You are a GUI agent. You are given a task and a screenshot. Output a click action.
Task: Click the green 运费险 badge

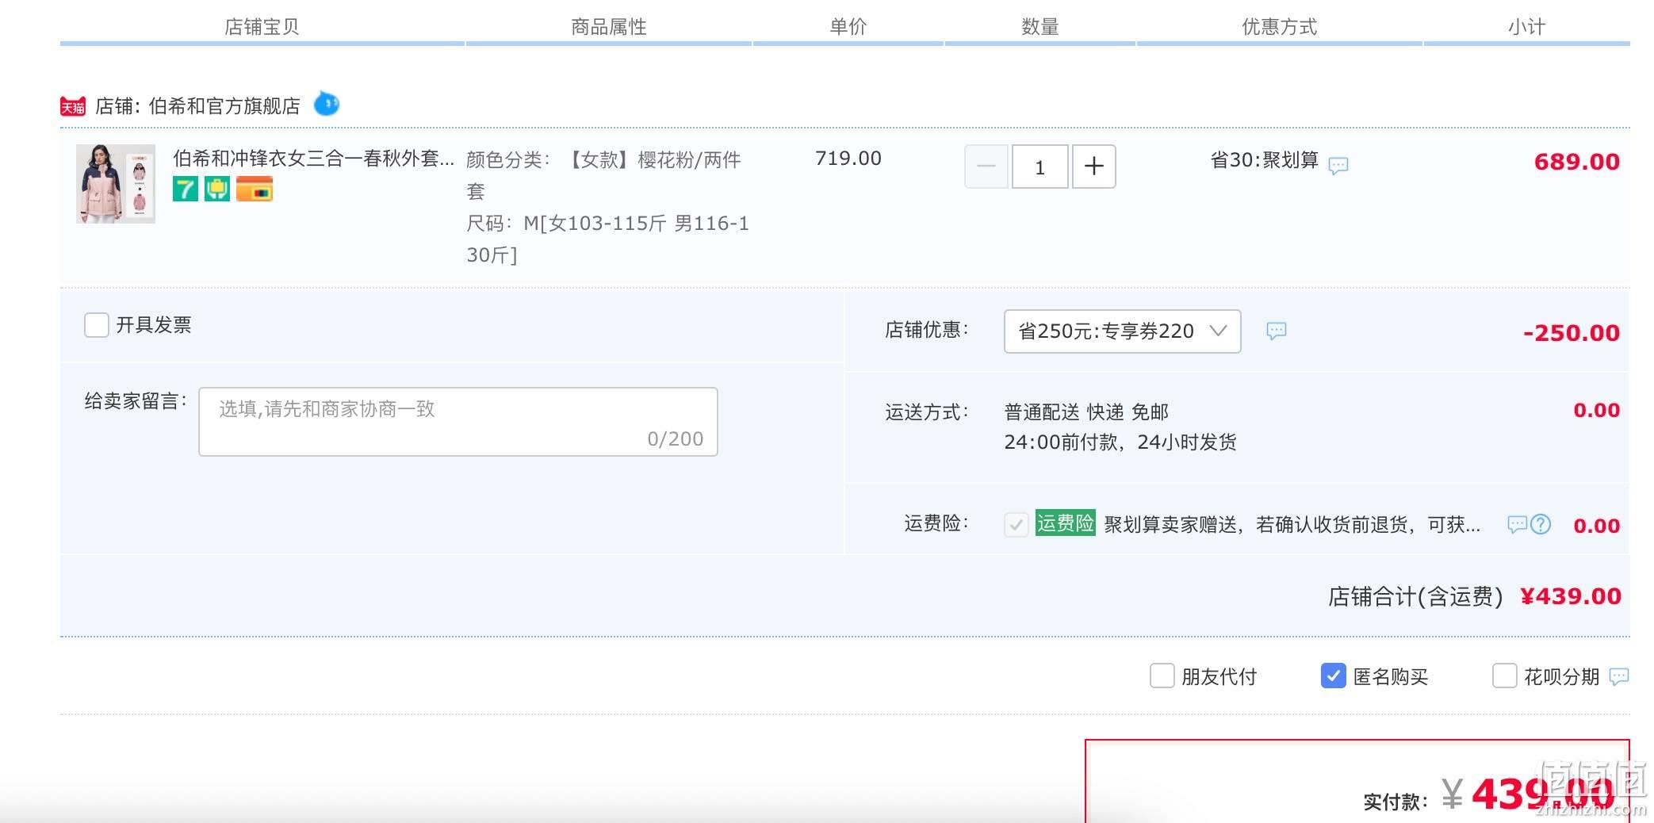(x=1066, y=523)
